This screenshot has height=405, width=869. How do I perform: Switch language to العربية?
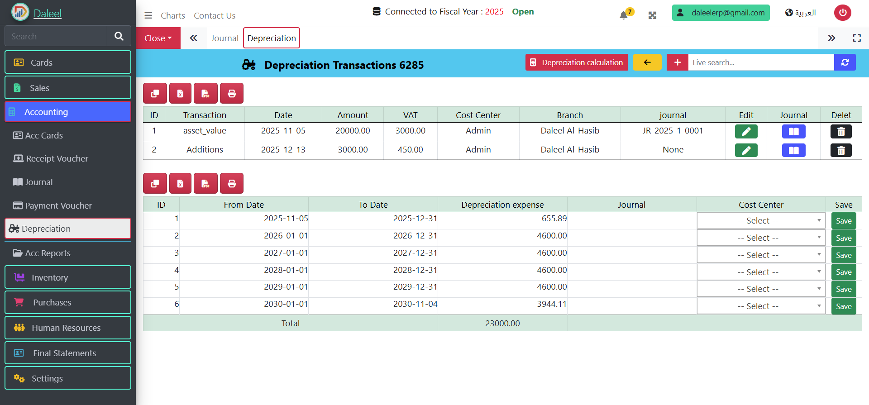click(801, 13)
